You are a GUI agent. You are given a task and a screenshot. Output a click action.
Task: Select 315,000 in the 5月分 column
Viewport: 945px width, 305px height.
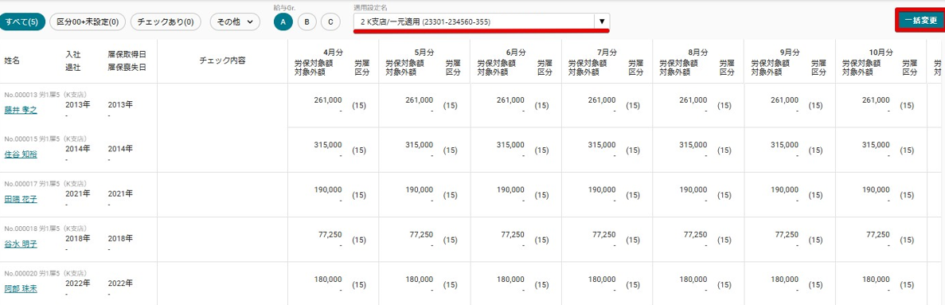pos(420,145)
